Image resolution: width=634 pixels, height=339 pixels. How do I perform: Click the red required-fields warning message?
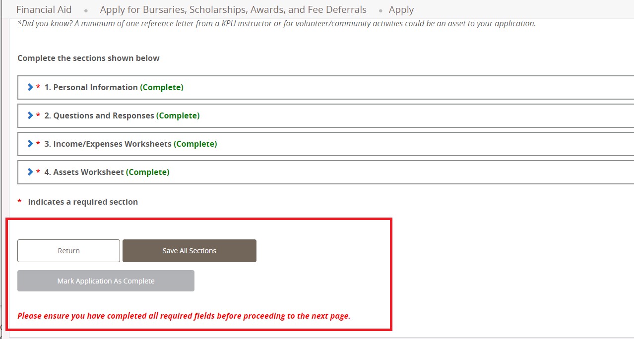[x=184, y=316]
